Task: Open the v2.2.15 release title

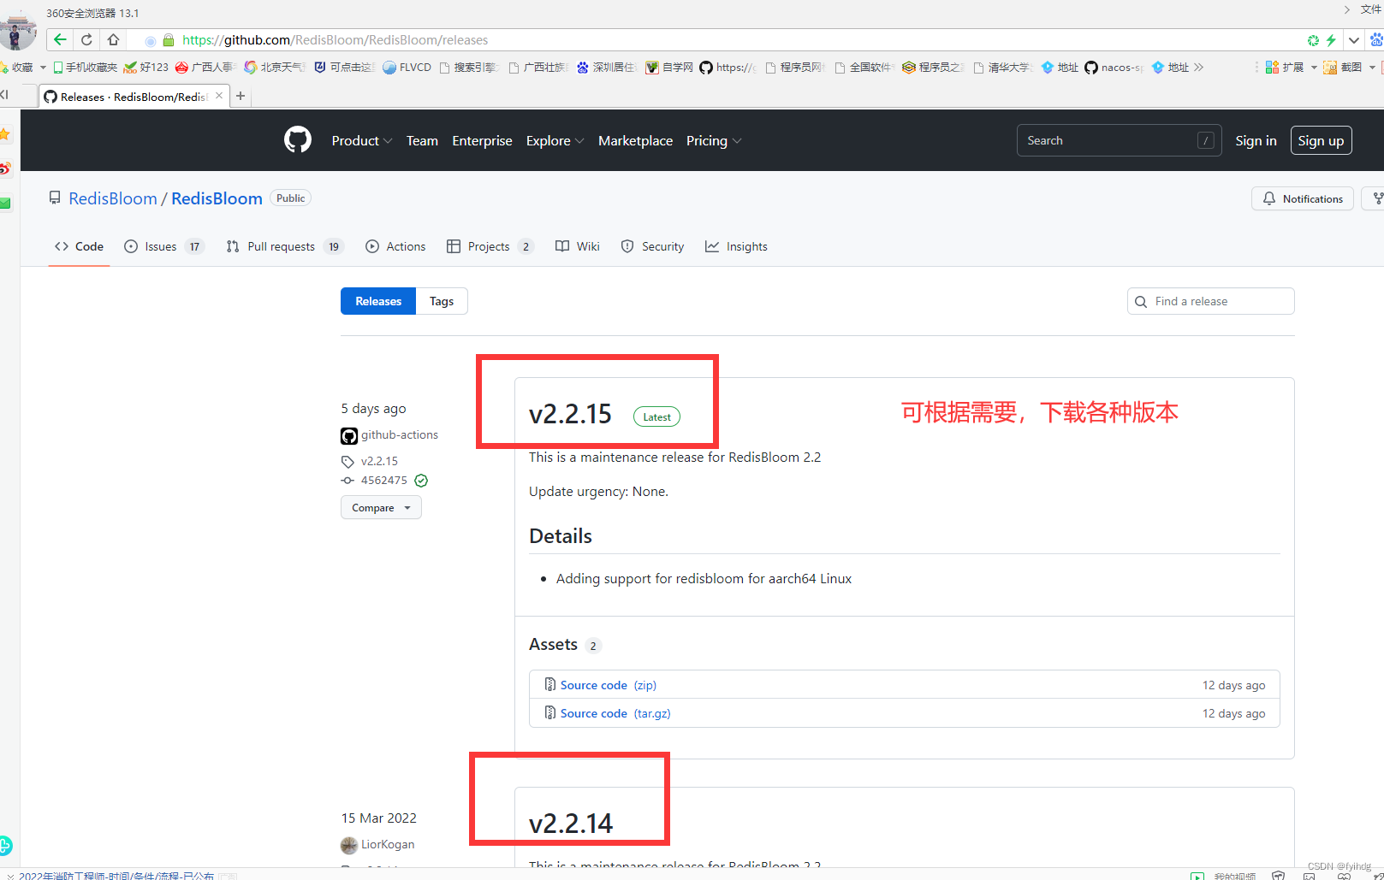Action: tap(570, 414)
